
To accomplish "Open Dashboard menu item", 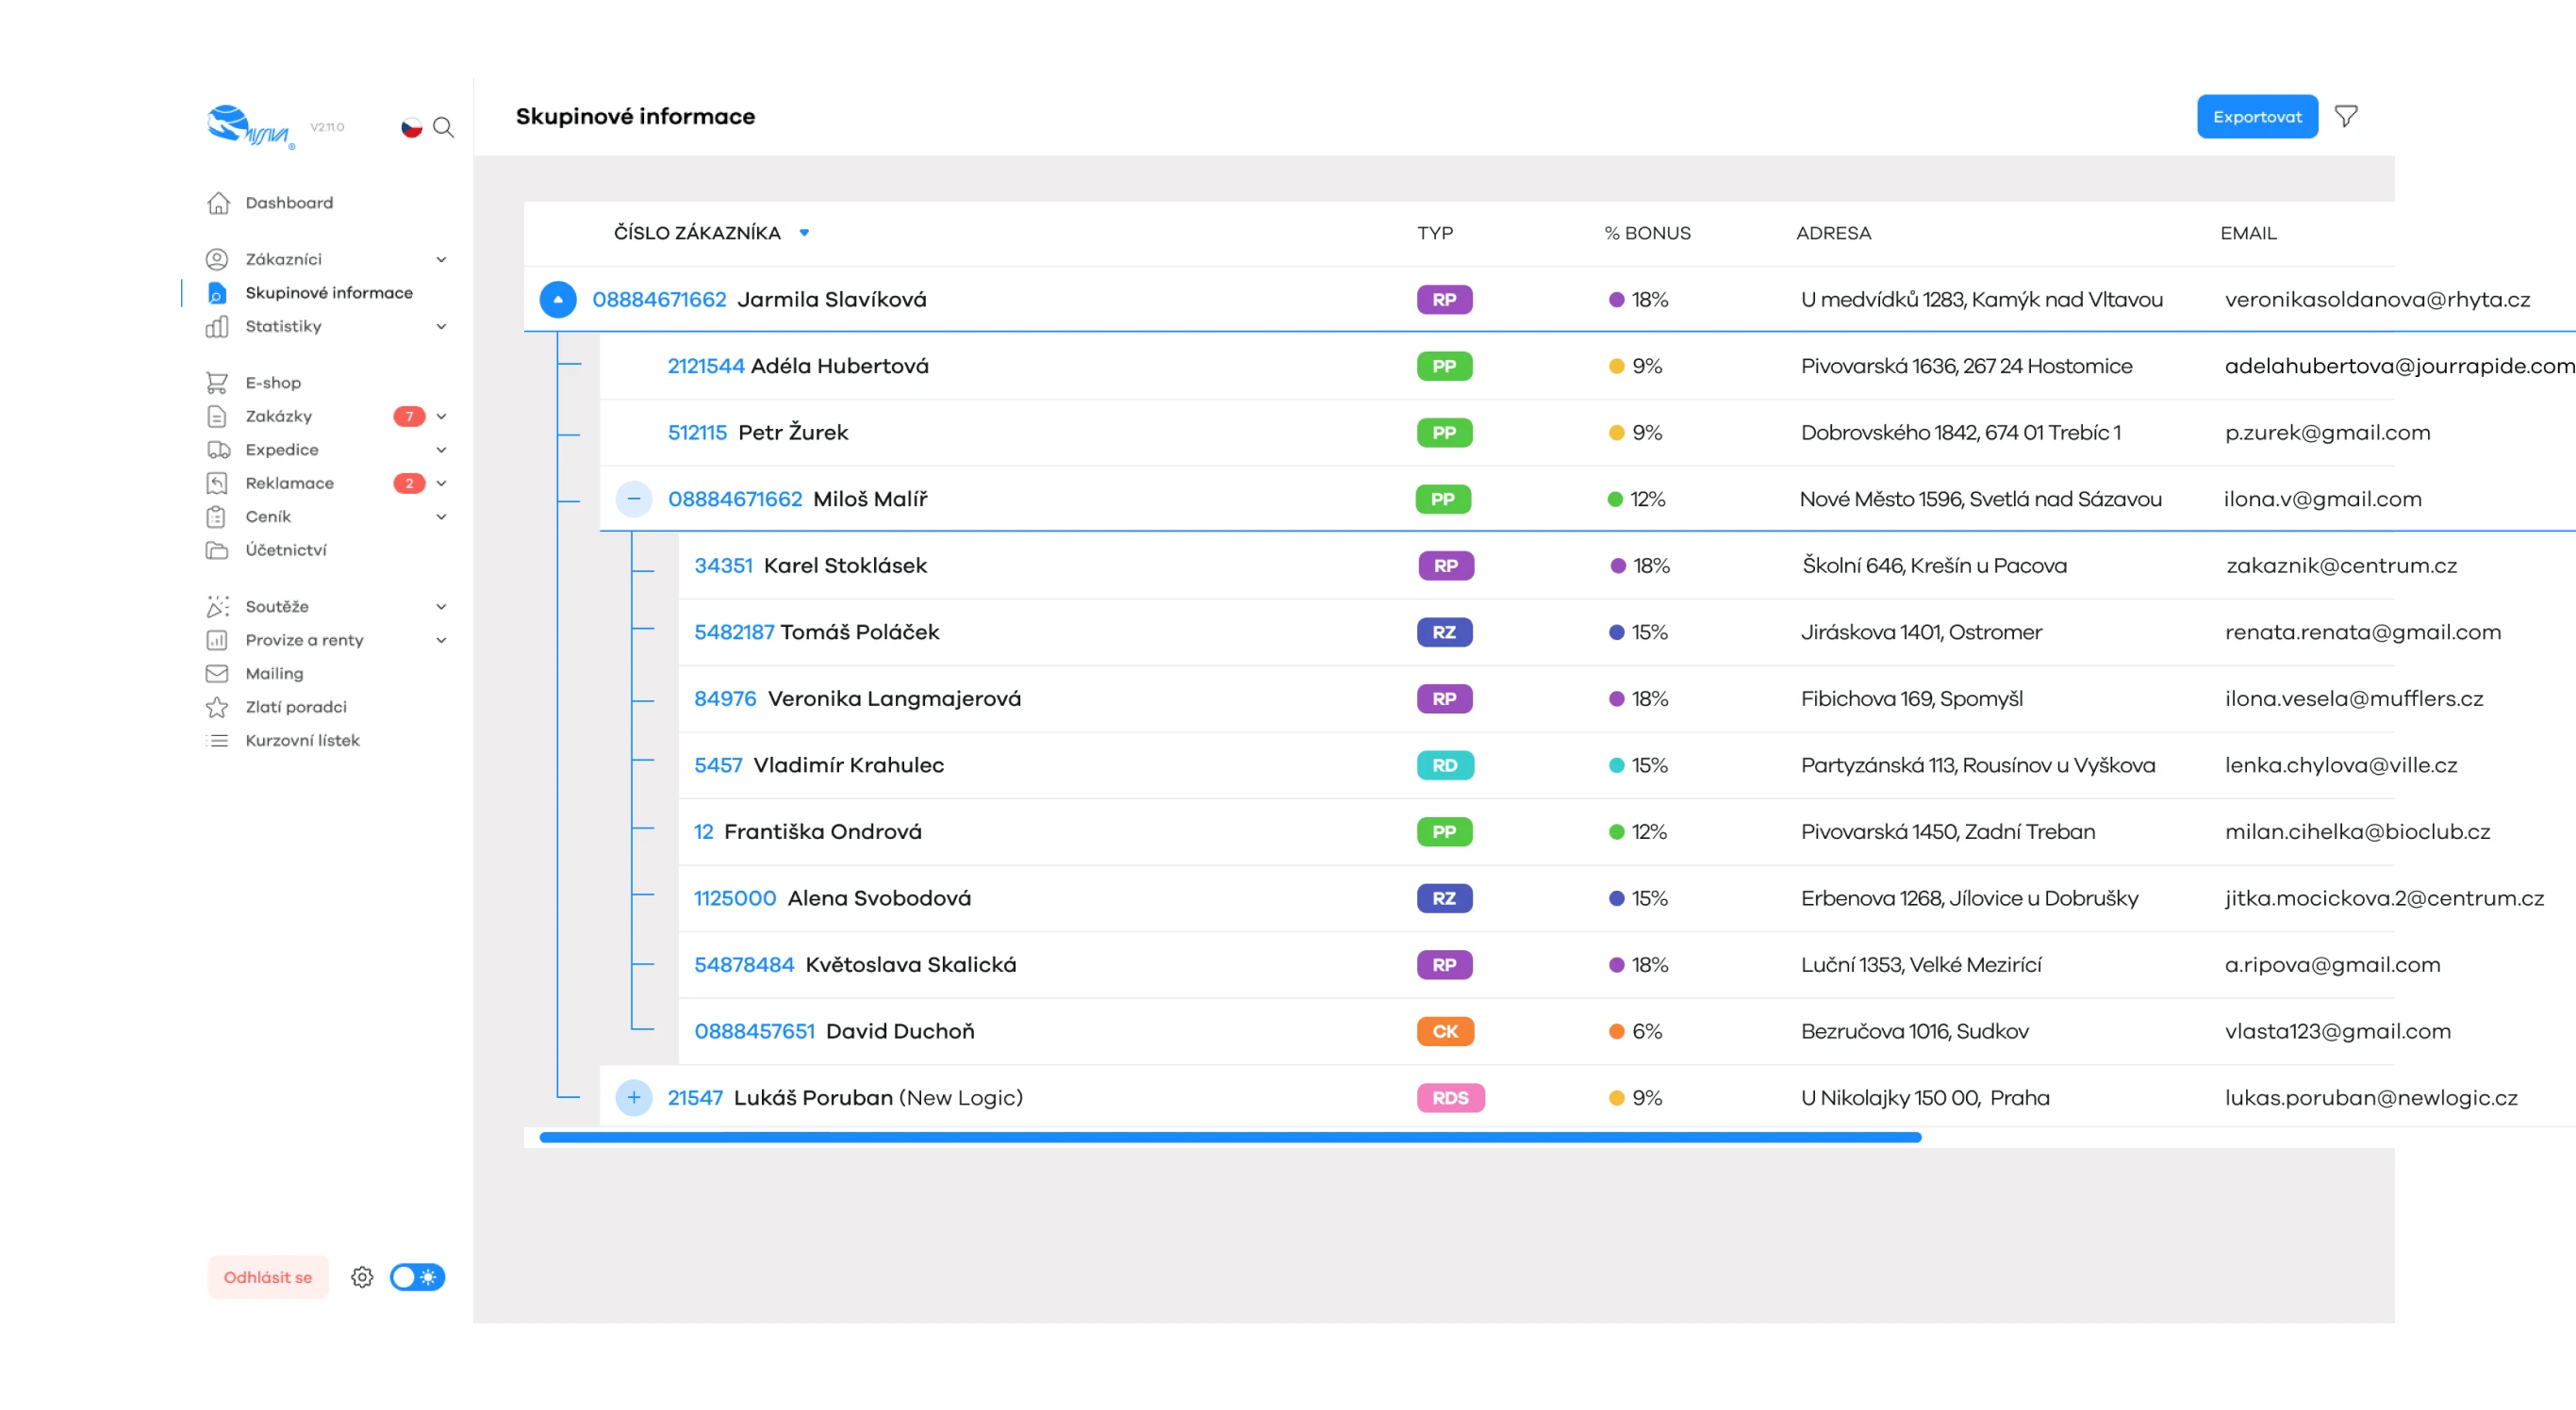I will tap(289, 203).
